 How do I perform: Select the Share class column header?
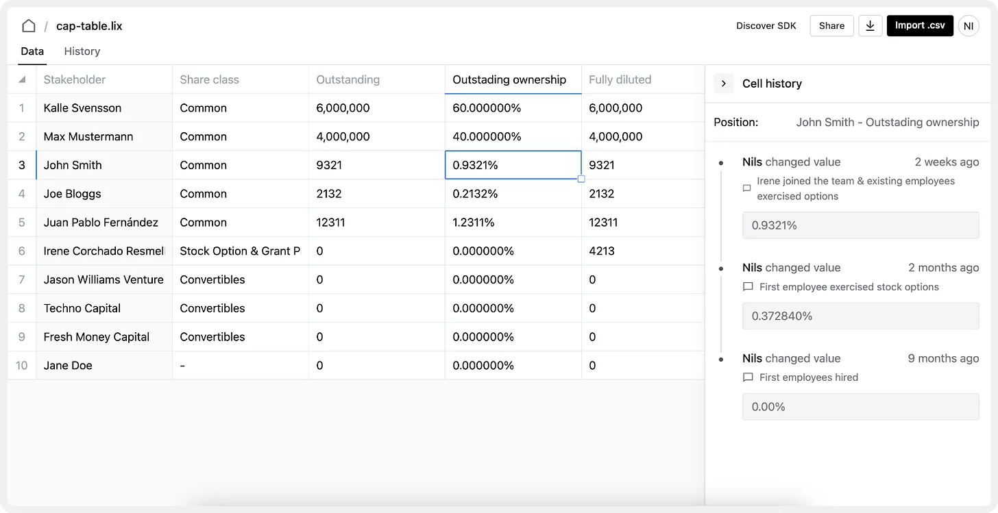pos(240,79)
